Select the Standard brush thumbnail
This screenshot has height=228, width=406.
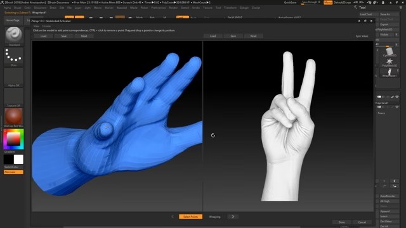click(14, 35)
